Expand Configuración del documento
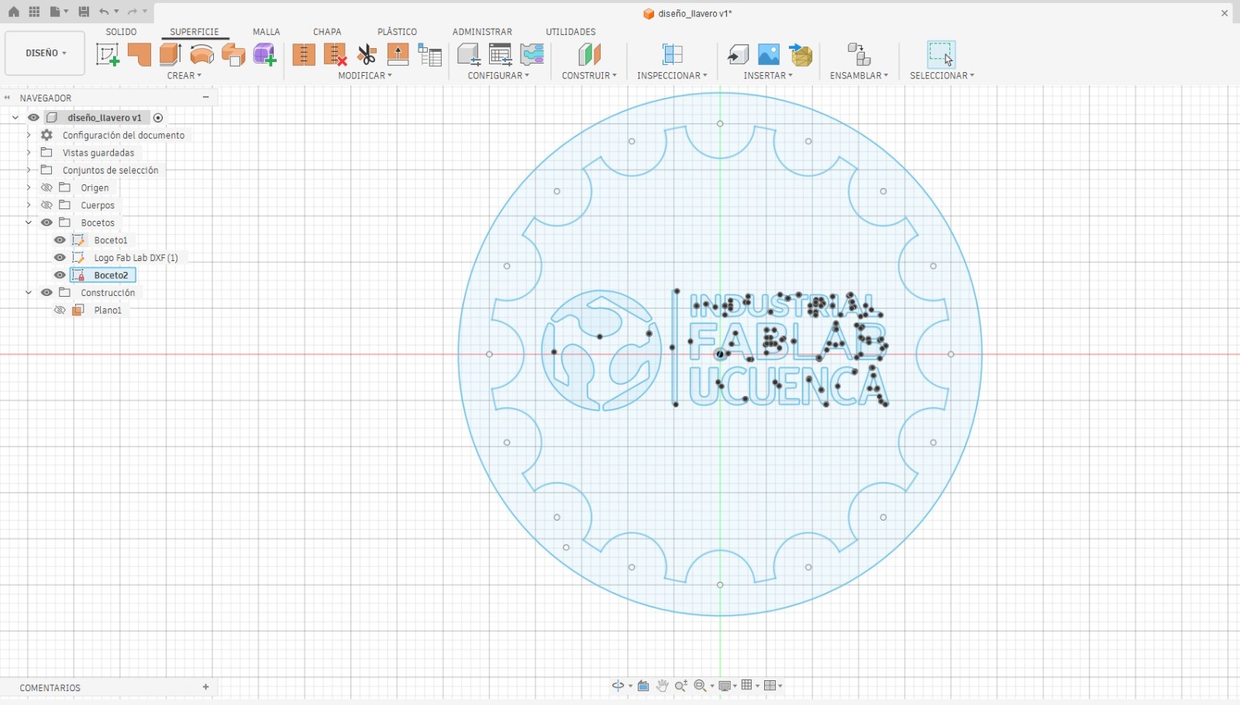Viewport: 1240px width, 705px height. [29, 135]
